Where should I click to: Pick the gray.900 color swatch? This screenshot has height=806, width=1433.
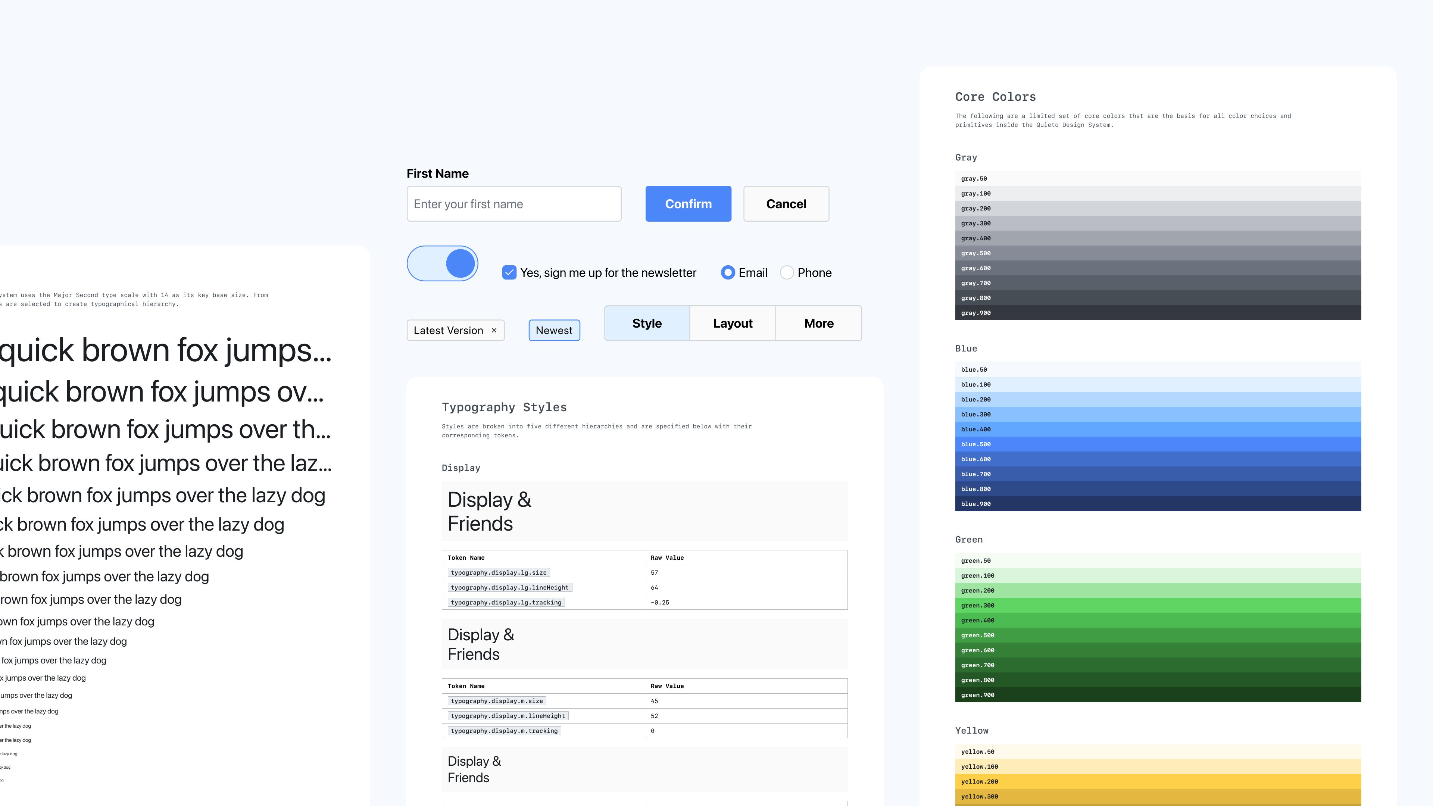(1158, 313)
